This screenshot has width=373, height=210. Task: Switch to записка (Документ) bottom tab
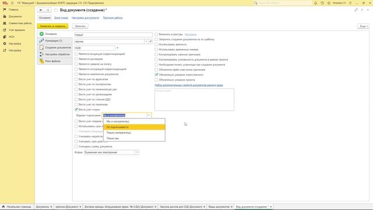coord(66,206)
